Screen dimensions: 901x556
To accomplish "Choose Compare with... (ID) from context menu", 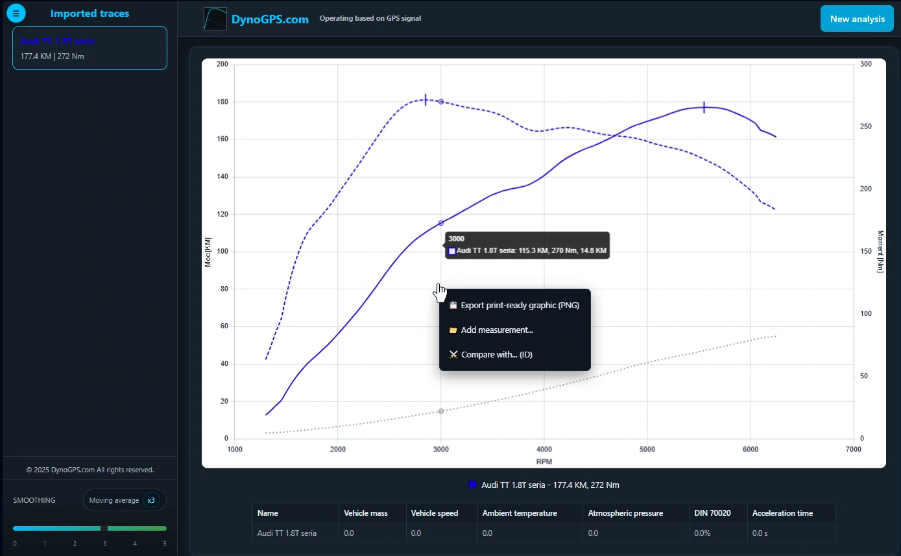I will point(496,354).
